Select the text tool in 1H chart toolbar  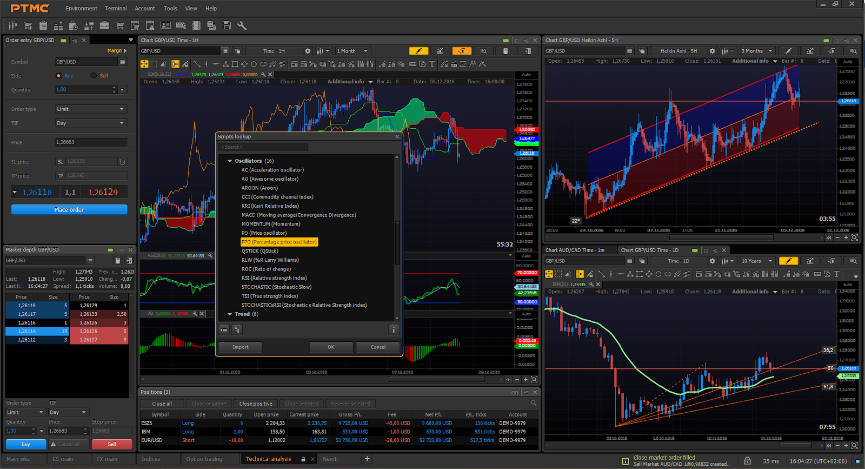[432, 64]
